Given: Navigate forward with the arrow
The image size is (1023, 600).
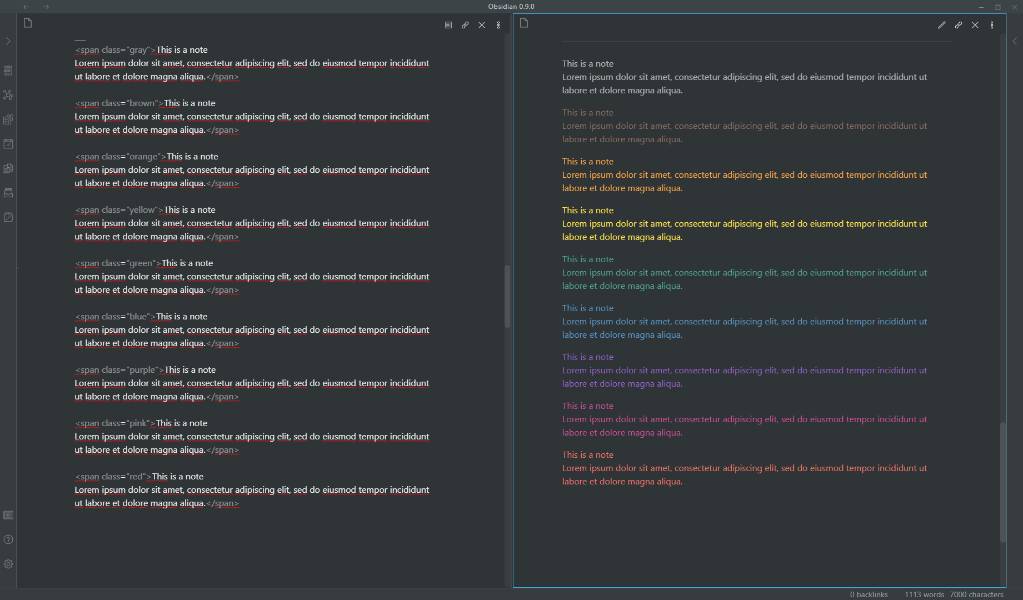Looking at the screenshot, I should (x=46, y=7).
